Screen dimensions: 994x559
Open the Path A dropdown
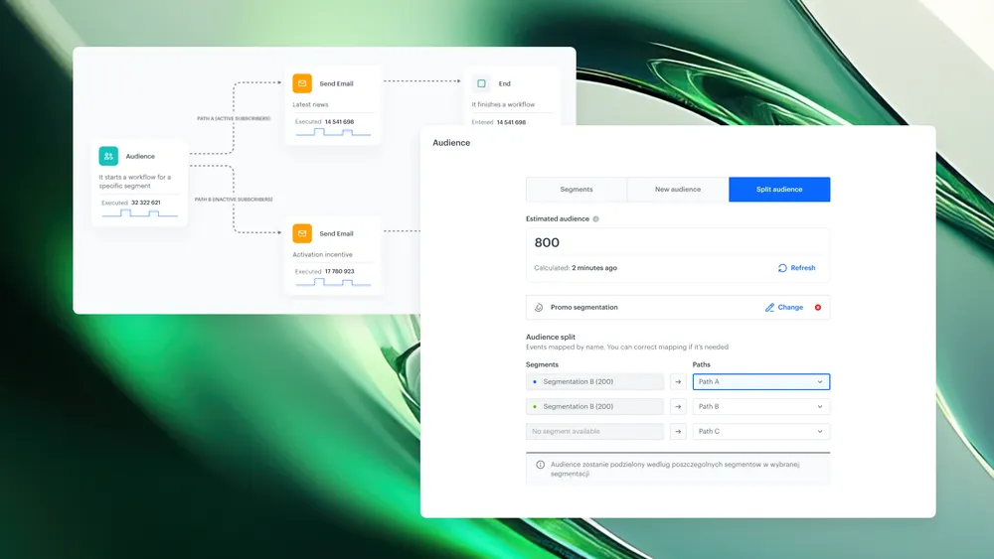click(x=761, y=381)
